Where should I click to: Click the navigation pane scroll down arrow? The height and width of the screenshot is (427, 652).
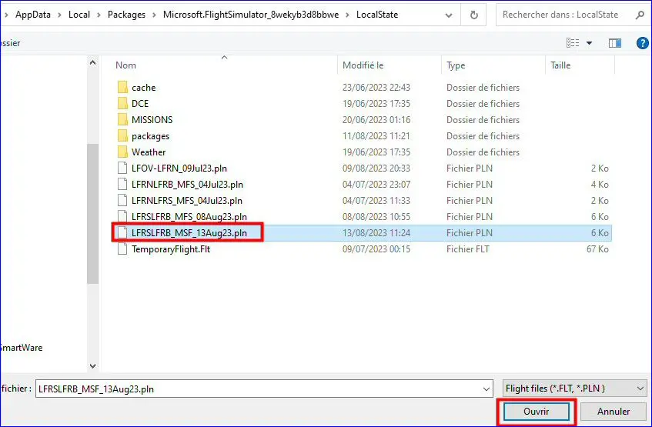click(x=92, y=366)
